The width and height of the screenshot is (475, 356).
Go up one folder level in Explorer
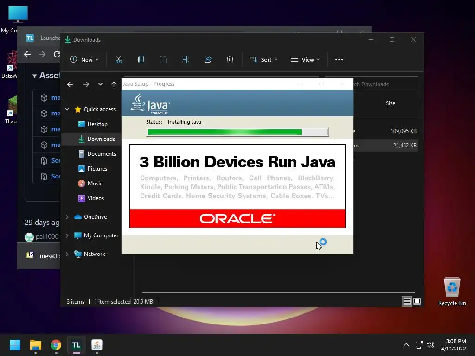point(114,84)
